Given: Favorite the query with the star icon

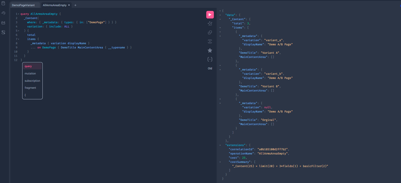Looking at the screenshot, I should [x=210, y=50].
